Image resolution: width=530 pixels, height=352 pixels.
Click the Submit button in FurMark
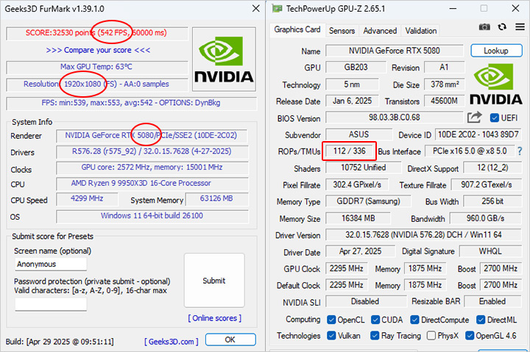click(x=214, y=281)
